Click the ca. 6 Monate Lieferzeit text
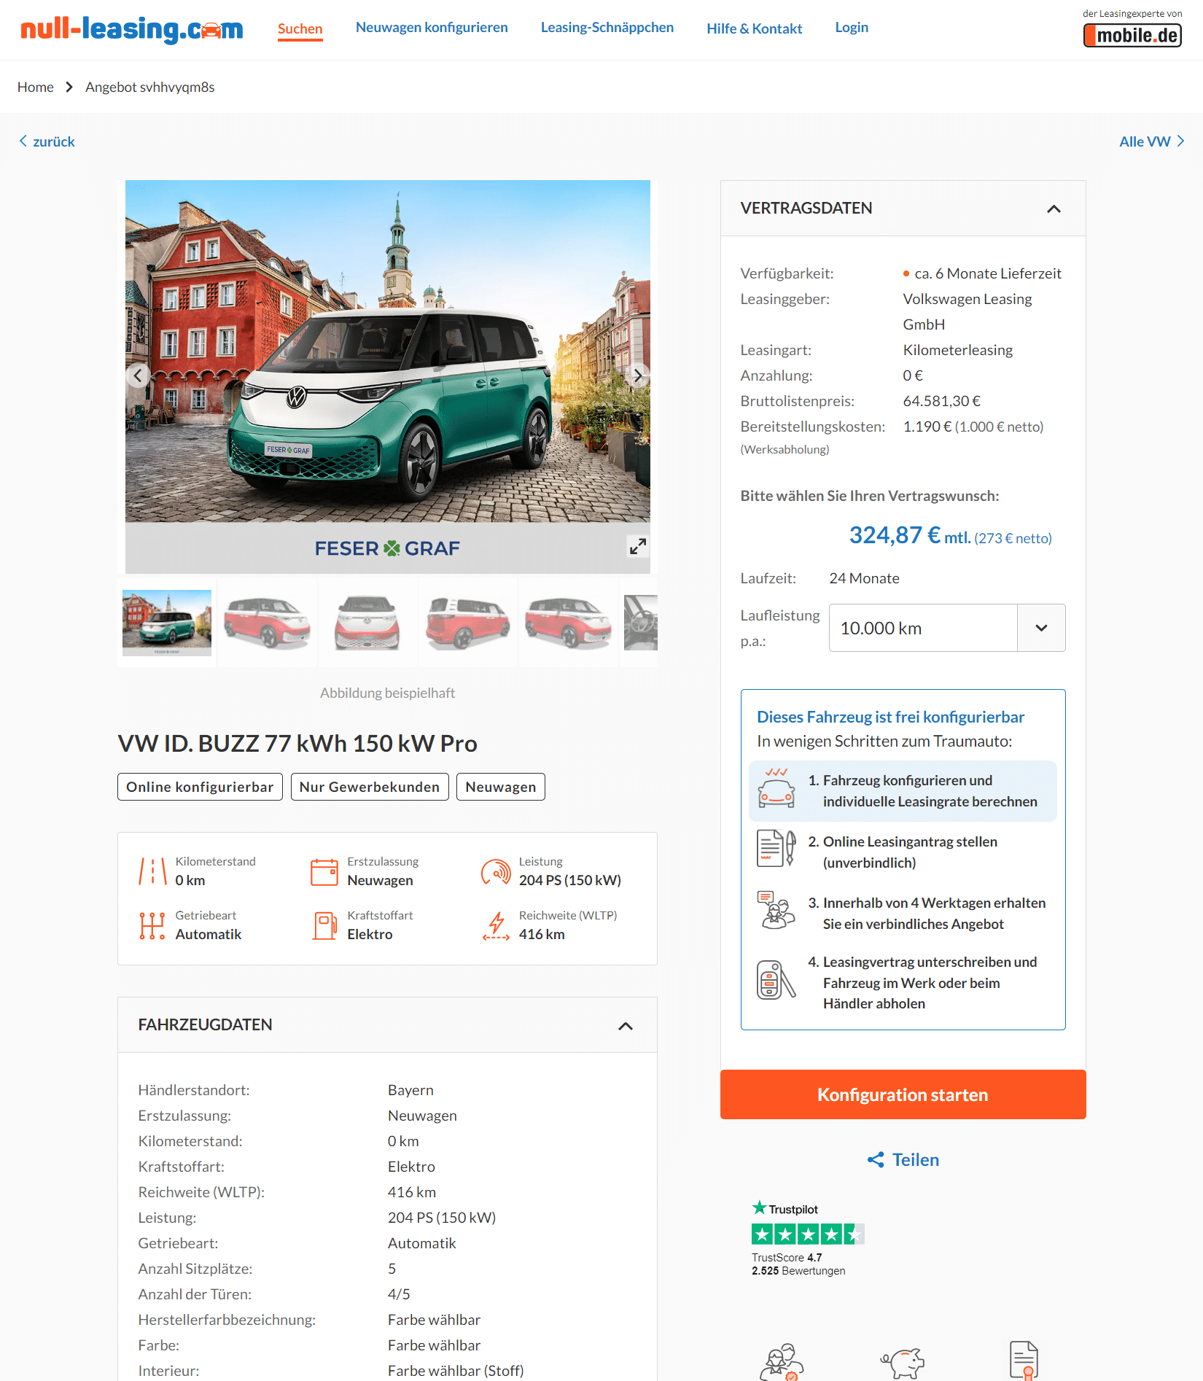 [x=988, y=273]
